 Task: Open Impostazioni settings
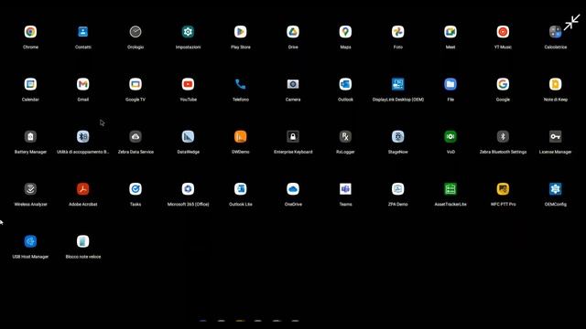click(188, 32)
